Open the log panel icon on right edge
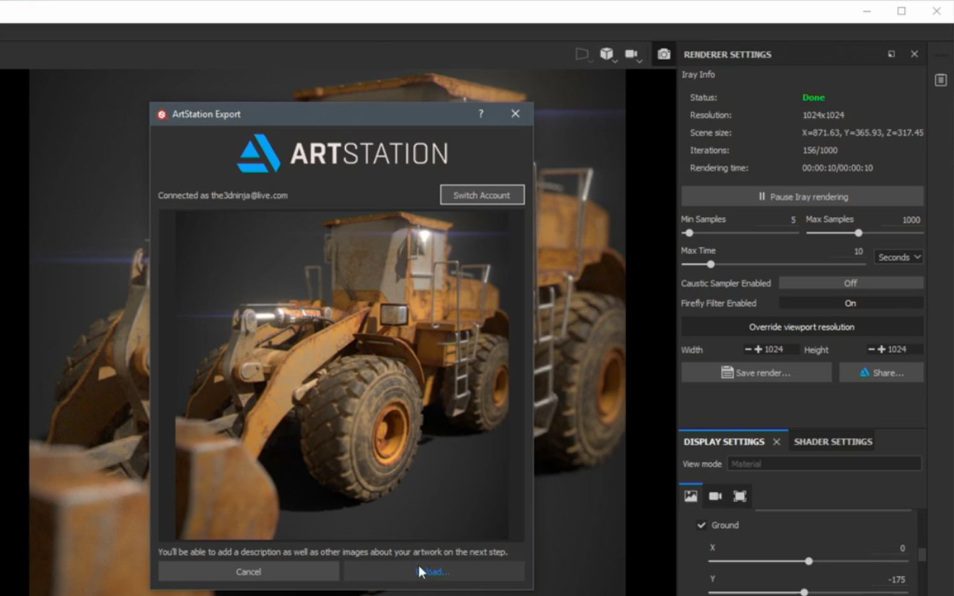954x596 pixels. (941, 80)
